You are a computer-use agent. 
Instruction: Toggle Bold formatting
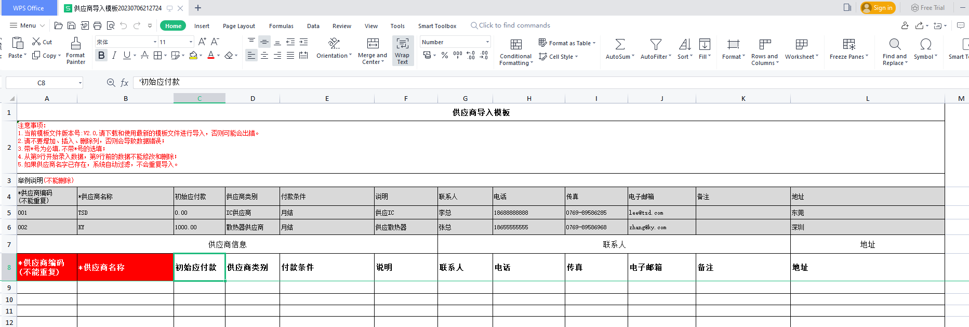tap(101, 55)
